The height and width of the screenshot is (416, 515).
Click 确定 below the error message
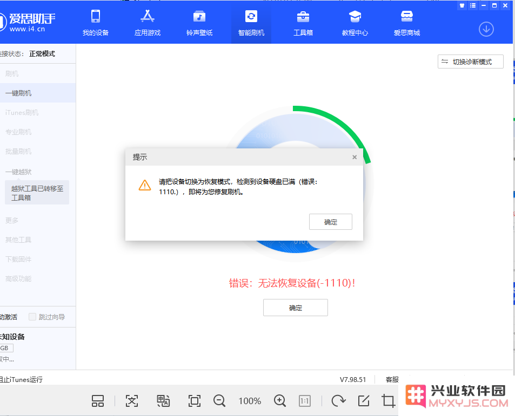pos(295,308)
